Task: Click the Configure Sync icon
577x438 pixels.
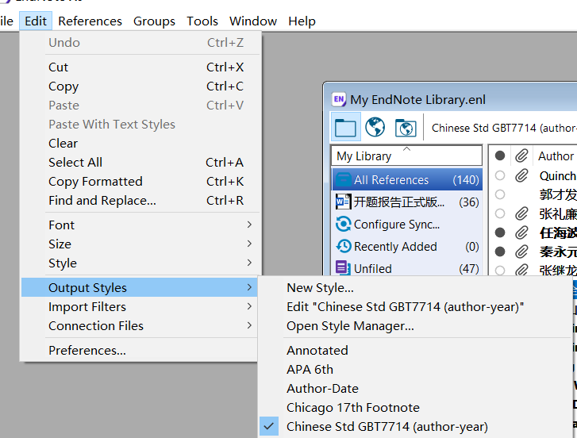Action: 344,224
